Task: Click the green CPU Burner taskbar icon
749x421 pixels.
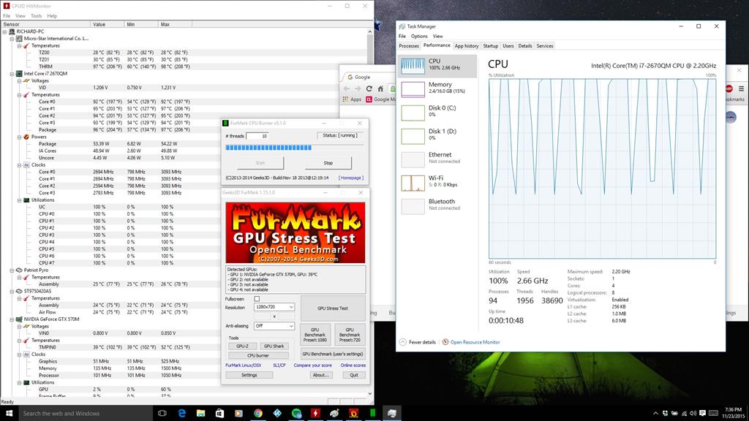Action: [x=372, y=414]
